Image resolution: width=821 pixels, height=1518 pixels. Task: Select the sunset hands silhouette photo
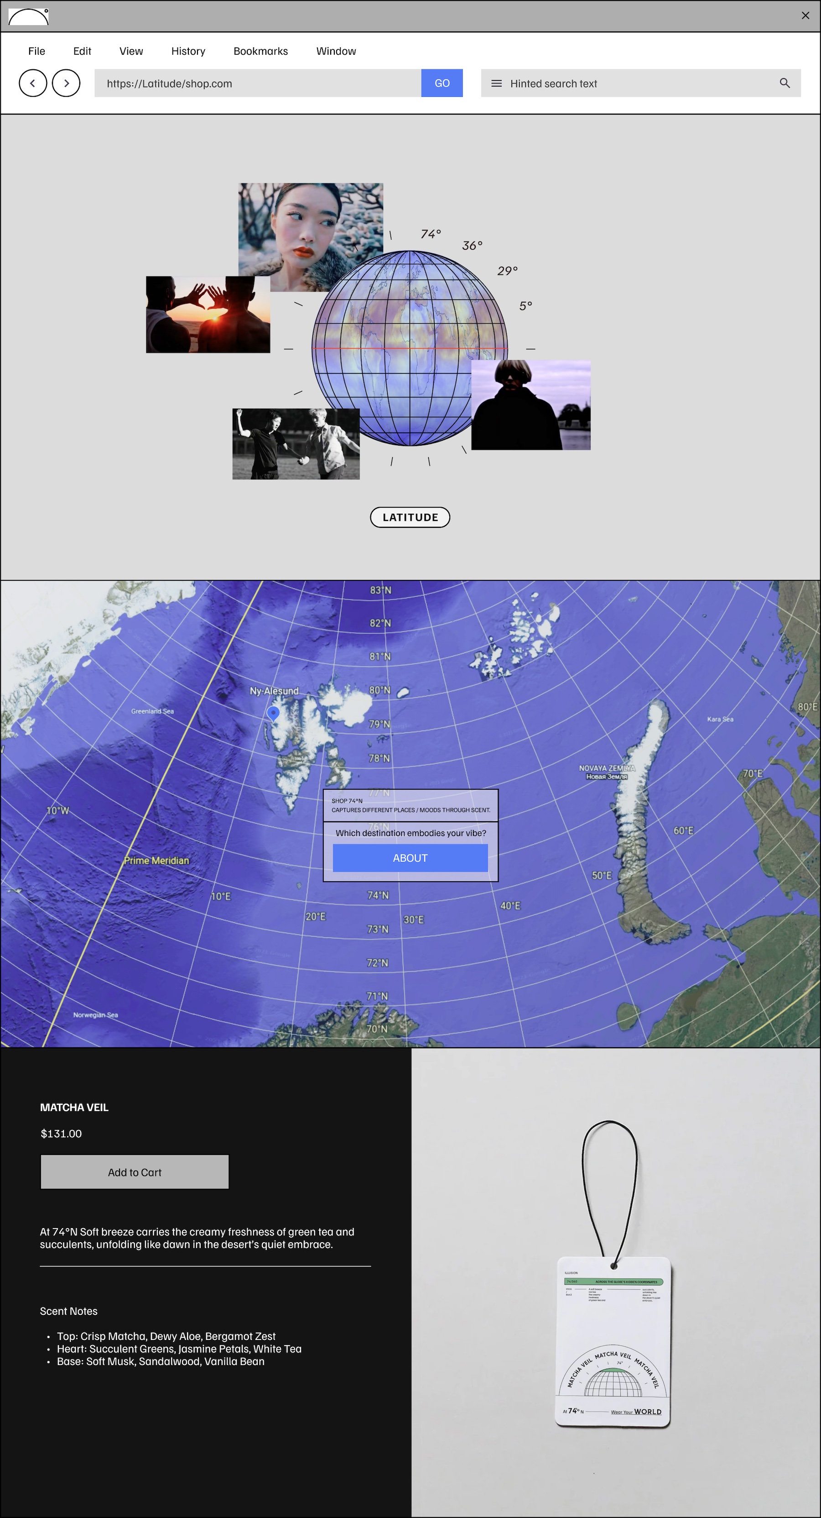click(208, 315)
